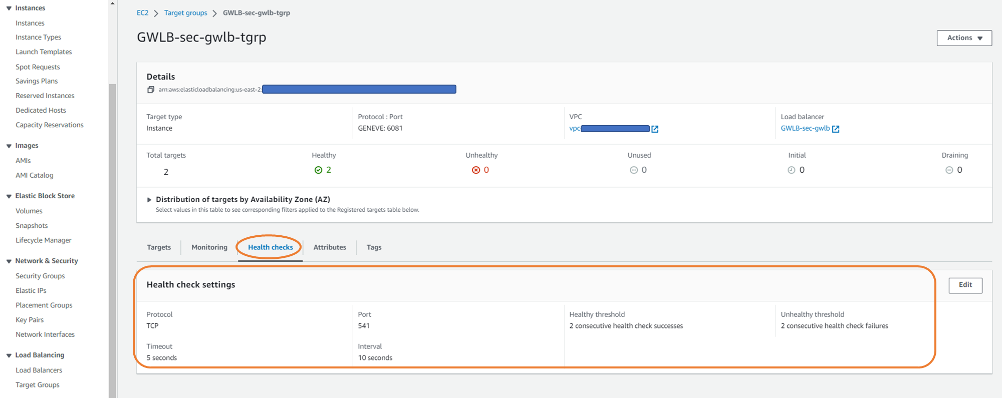Open Savings Plans in the sidebar

[x=37, y=81]
